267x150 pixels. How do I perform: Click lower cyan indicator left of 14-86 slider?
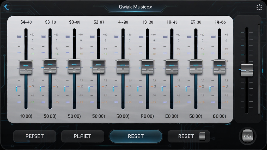click(210, 89)
